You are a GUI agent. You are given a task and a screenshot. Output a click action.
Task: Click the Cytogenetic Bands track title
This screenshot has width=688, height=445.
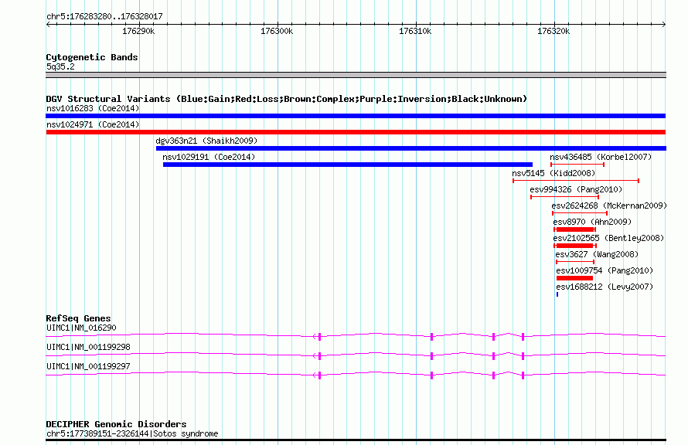92,57
